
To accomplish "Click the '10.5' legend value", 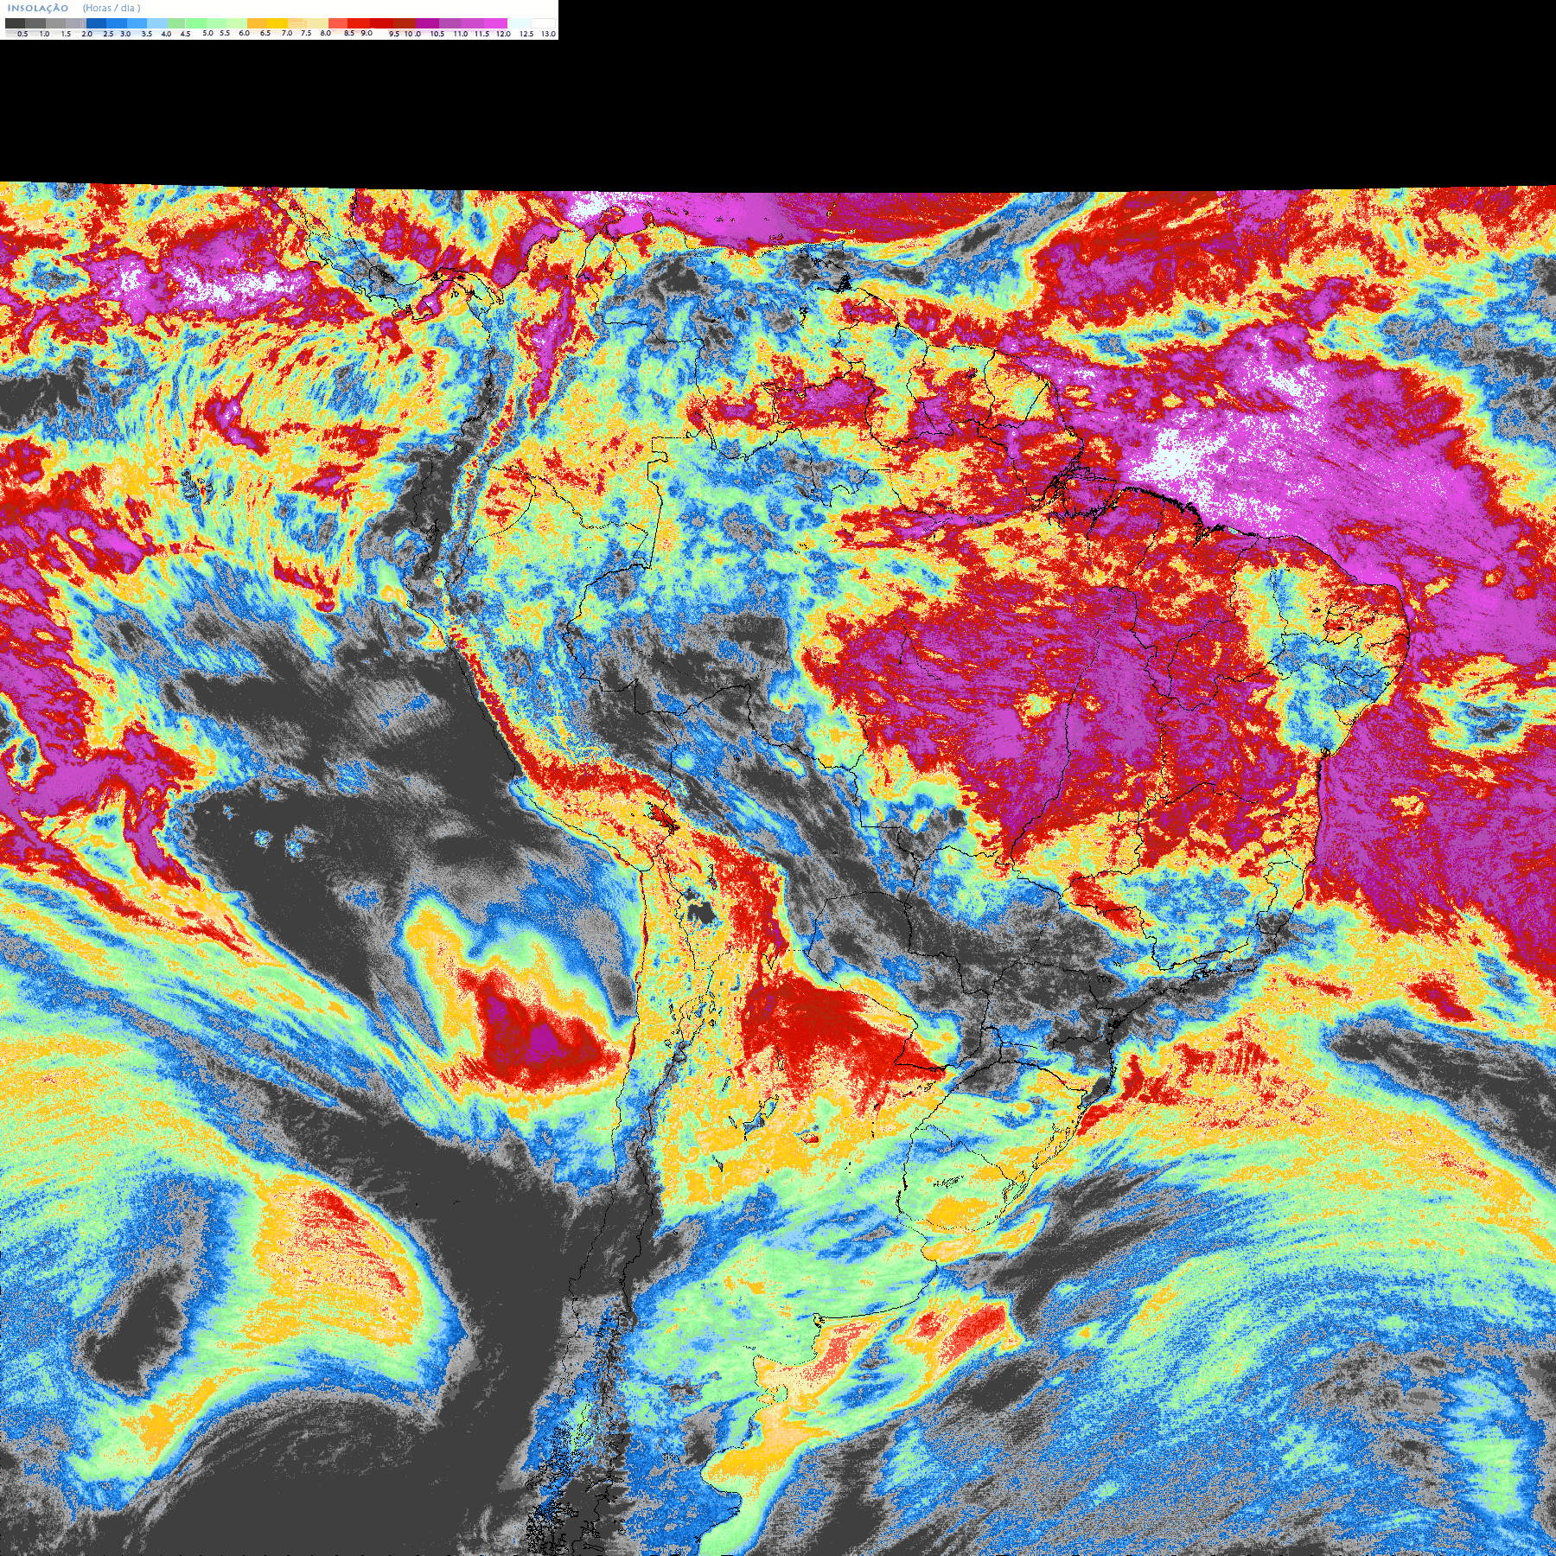I will [x=437, y=34].
